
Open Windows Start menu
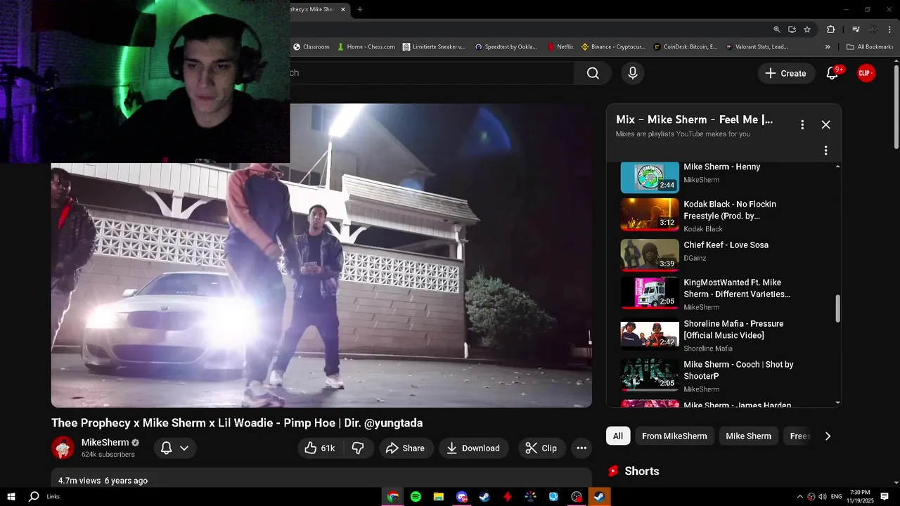pos(11,497)
